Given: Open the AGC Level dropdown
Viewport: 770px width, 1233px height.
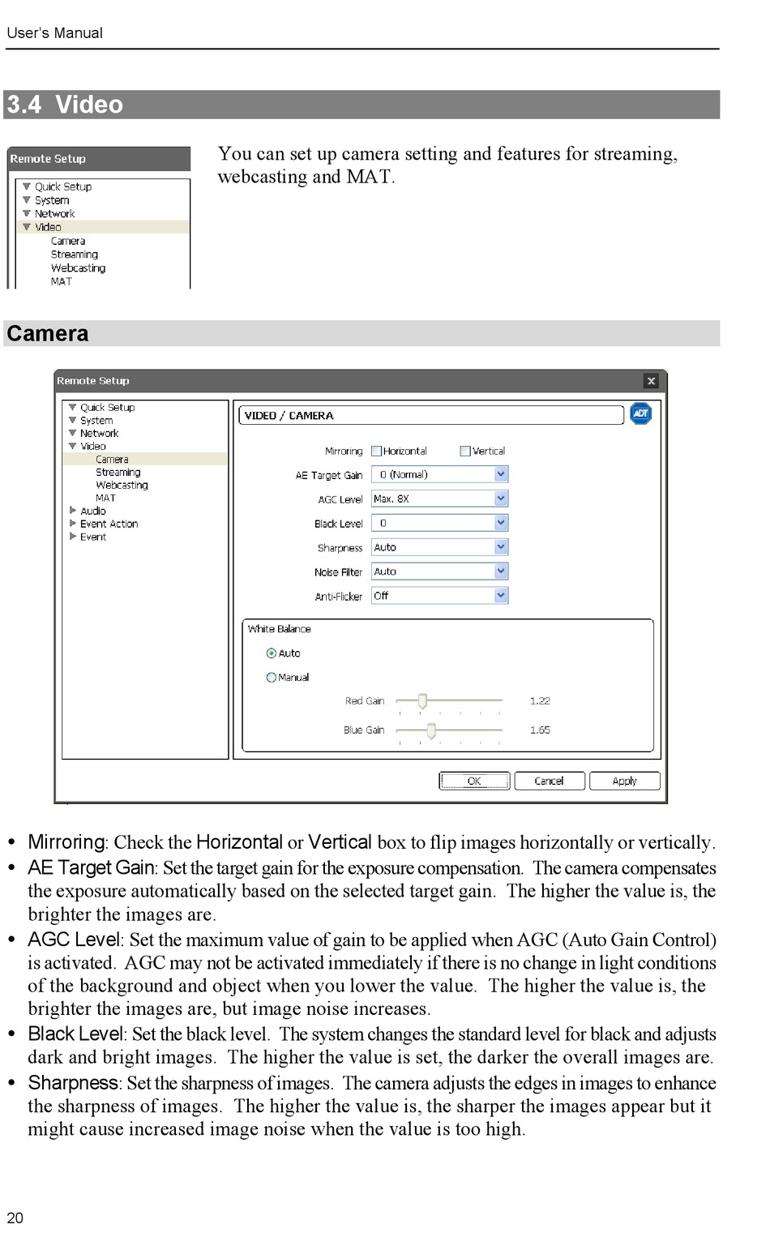Looking at the screenshot, I should (501, 499).
